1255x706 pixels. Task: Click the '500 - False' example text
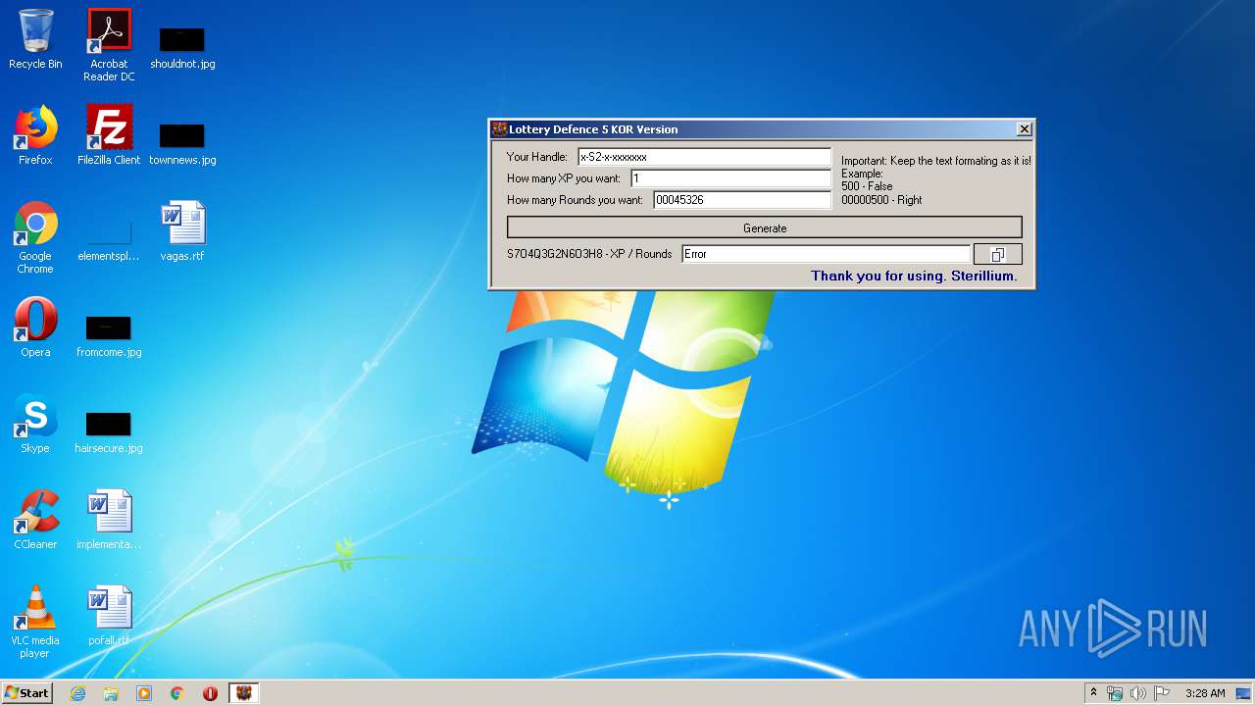867,186
